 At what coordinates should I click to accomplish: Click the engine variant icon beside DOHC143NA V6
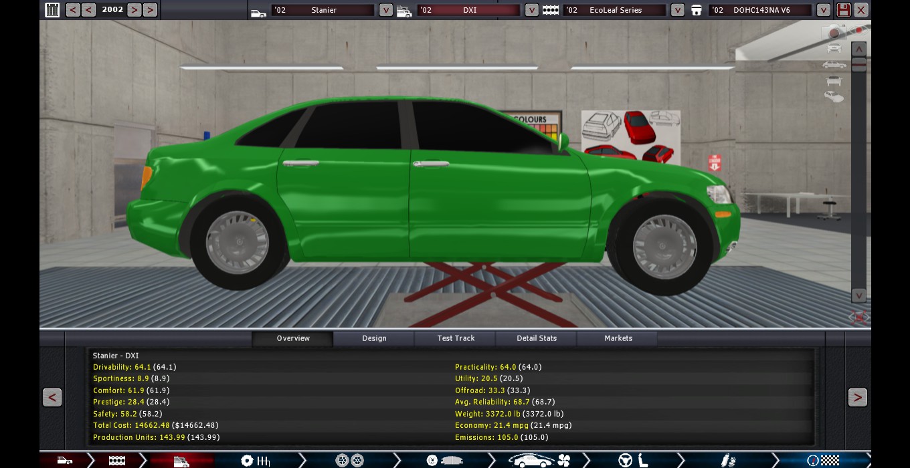(697, 11)
